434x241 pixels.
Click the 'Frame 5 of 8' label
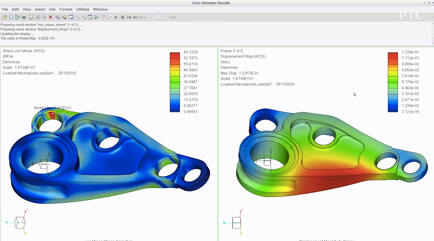pyautogui.click(x=231, y=51)
